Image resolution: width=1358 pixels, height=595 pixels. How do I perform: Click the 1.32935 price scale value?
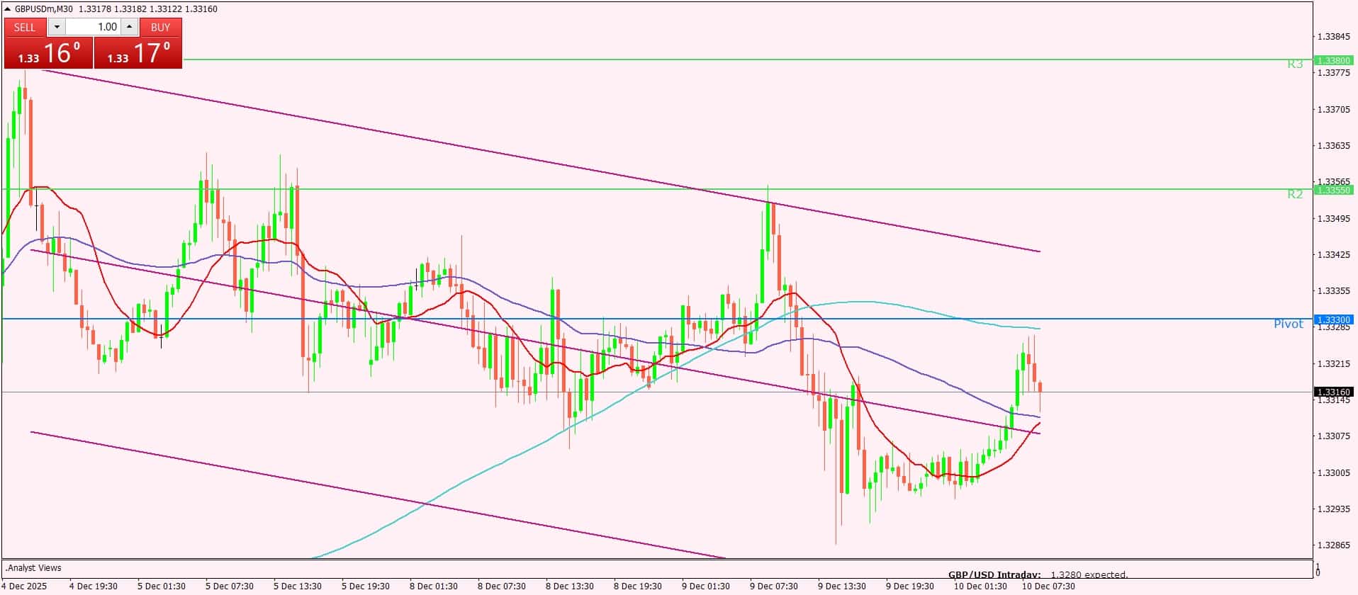(1332, 509)
